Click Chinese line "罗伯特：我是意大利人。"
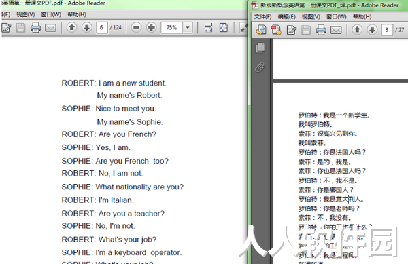 [x=331, y=200]
